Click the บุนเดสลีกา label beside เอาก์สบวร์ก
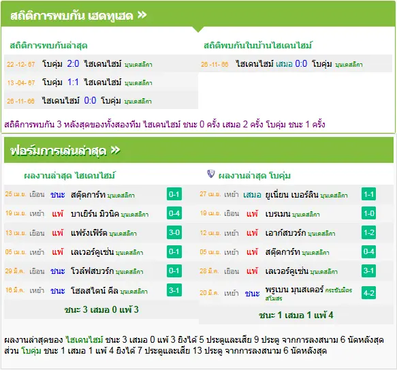 pyautogui.click(x=321, y=234)
